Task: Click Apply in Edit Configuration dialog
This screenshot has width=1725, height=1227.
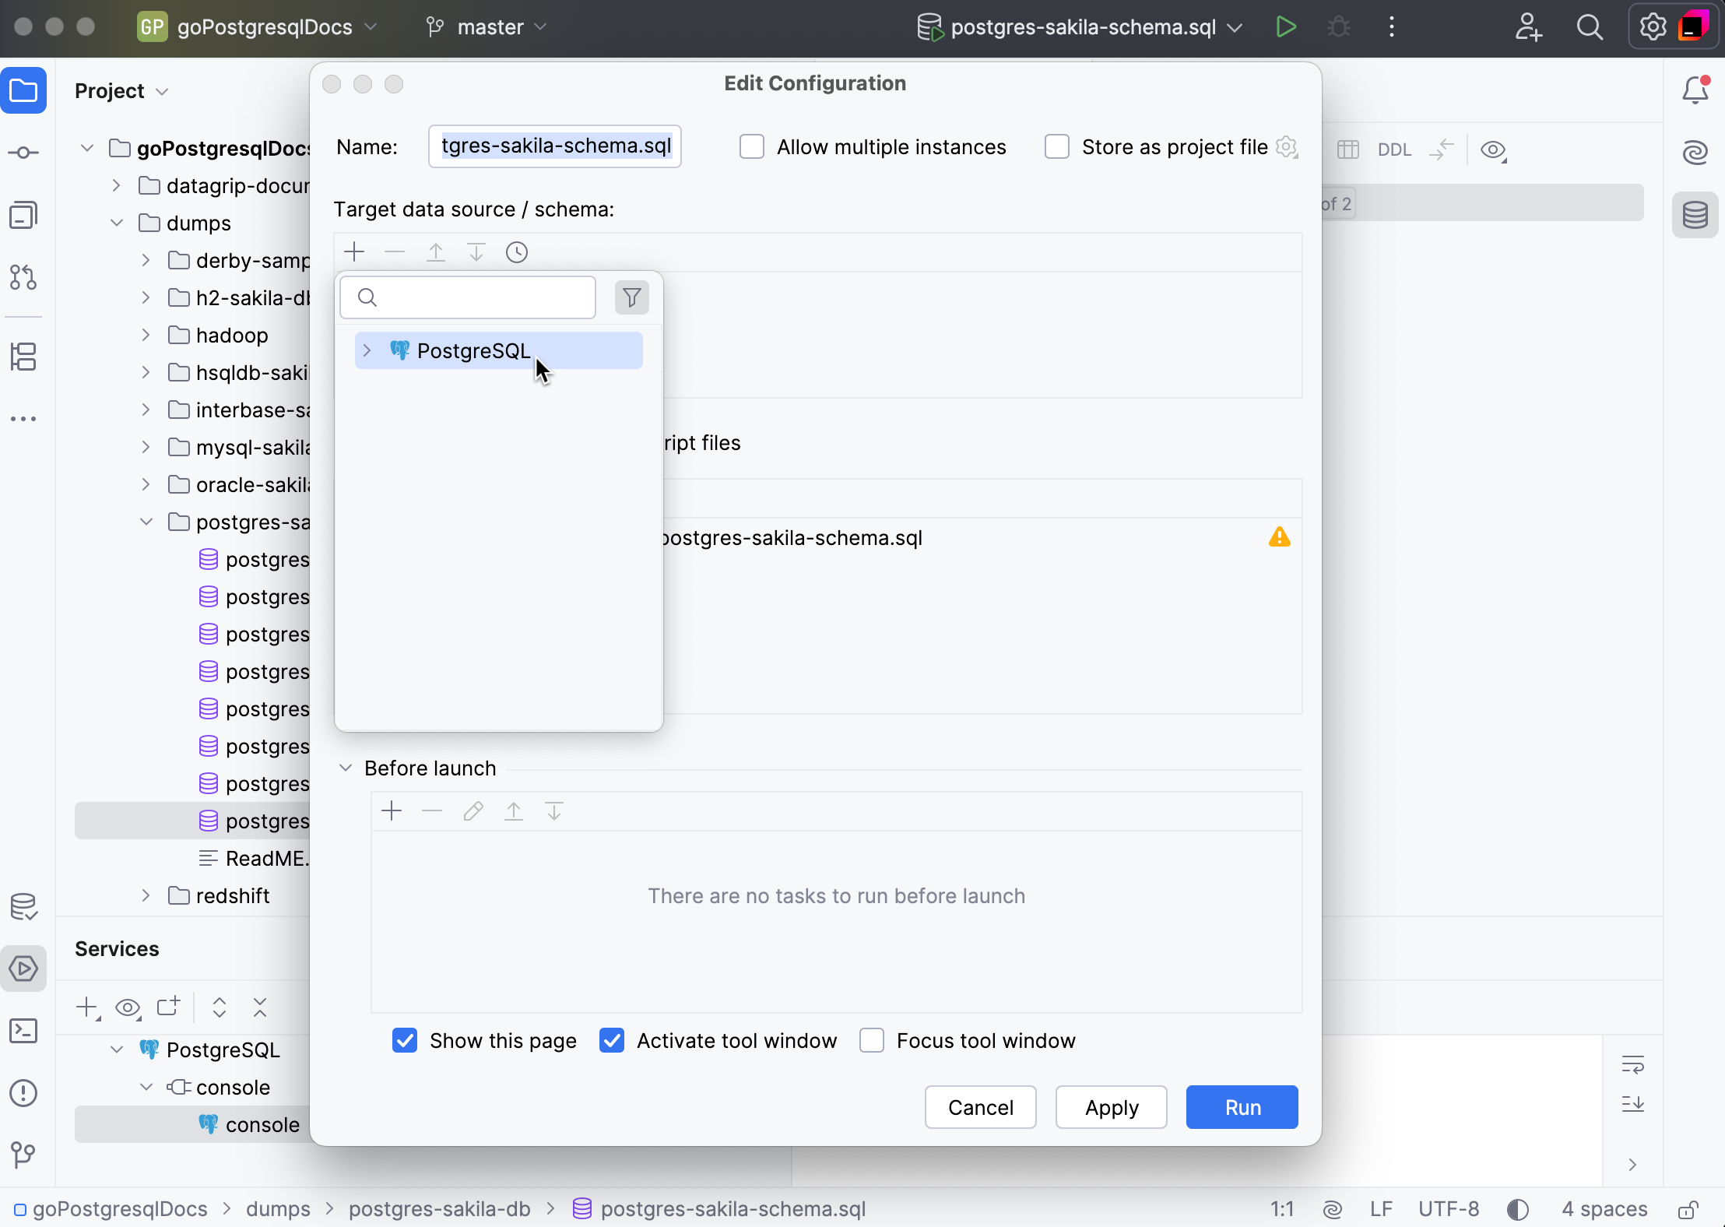Action: [x=1111, y=1106]
